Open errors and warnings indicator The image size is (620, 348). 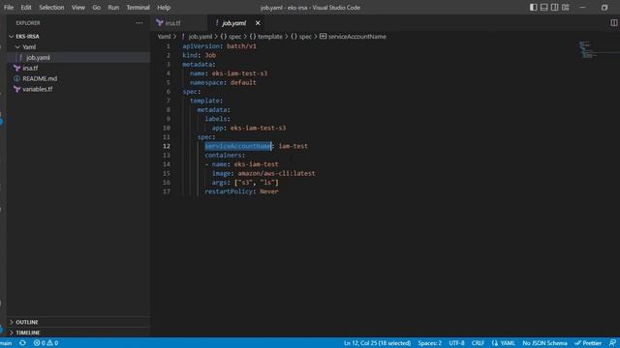click(46, 343)
